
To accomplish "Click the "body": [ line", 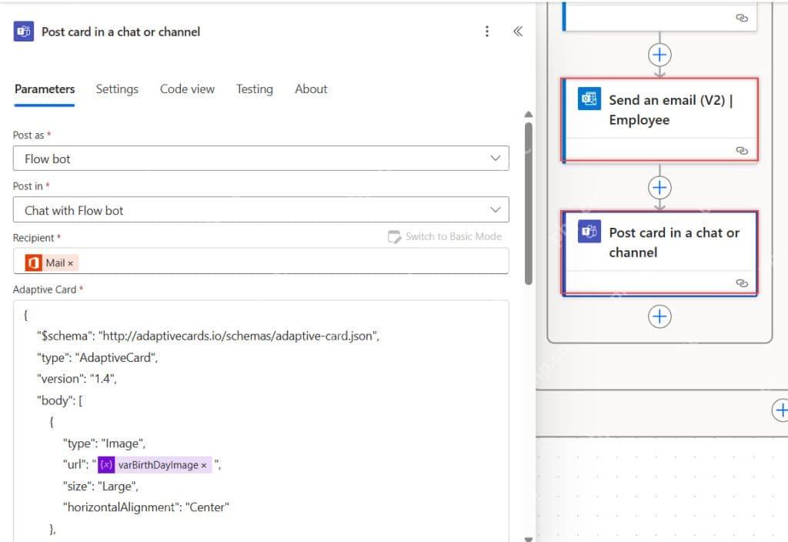I will point(60,400).
